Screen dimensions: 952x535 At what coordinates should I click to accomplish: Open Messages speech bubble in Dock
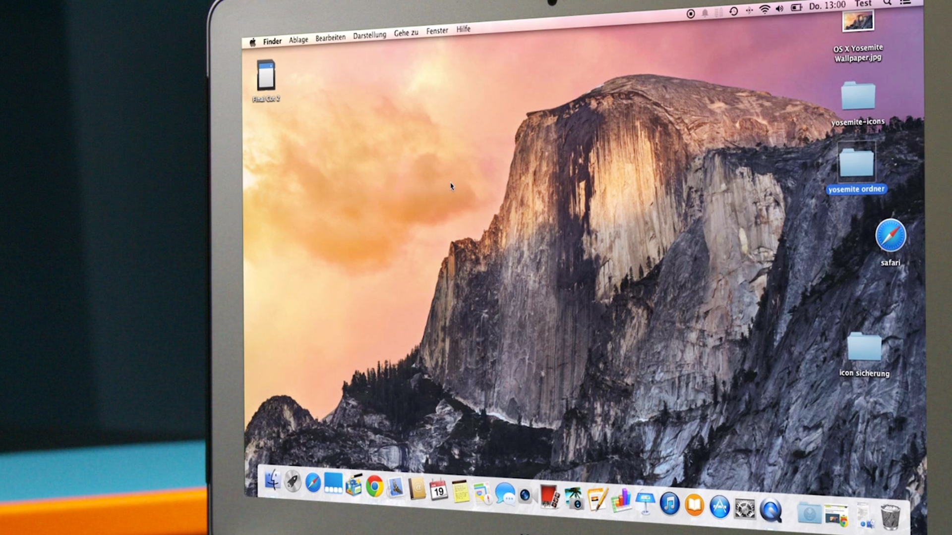coord(505,495)
